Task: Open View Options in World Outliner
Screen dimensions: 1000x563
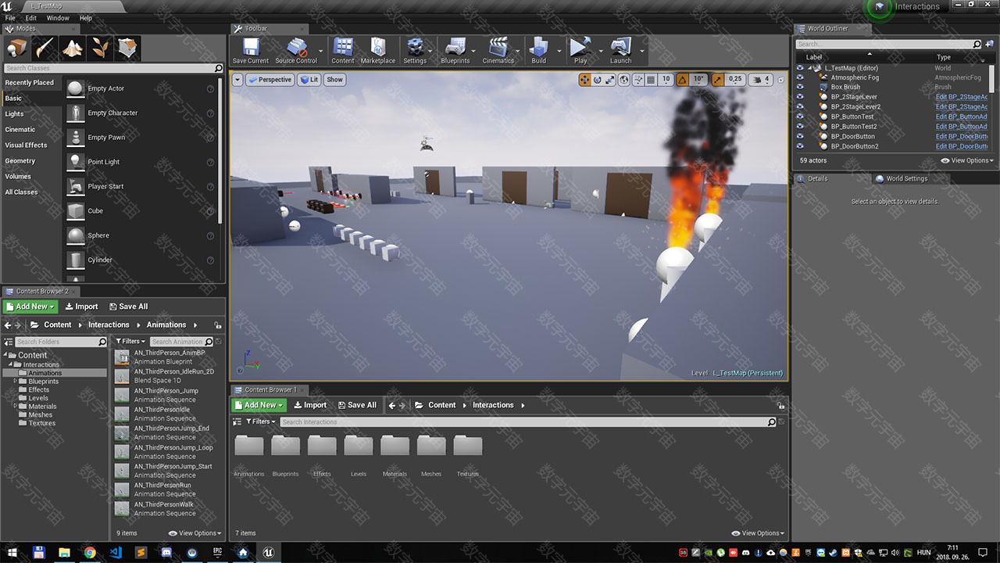Action: pos(967,160)
